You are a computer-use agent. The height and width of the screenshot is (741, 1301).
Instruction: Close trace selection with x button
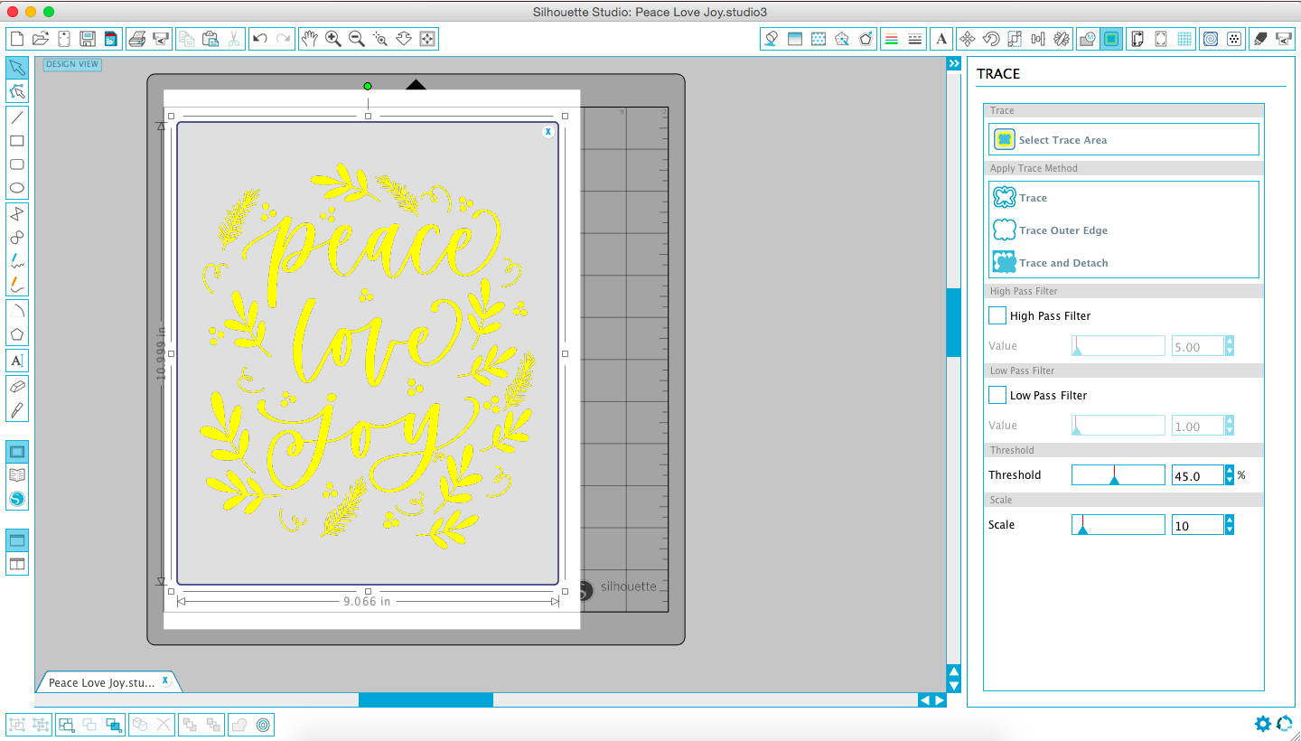[548, 132]
